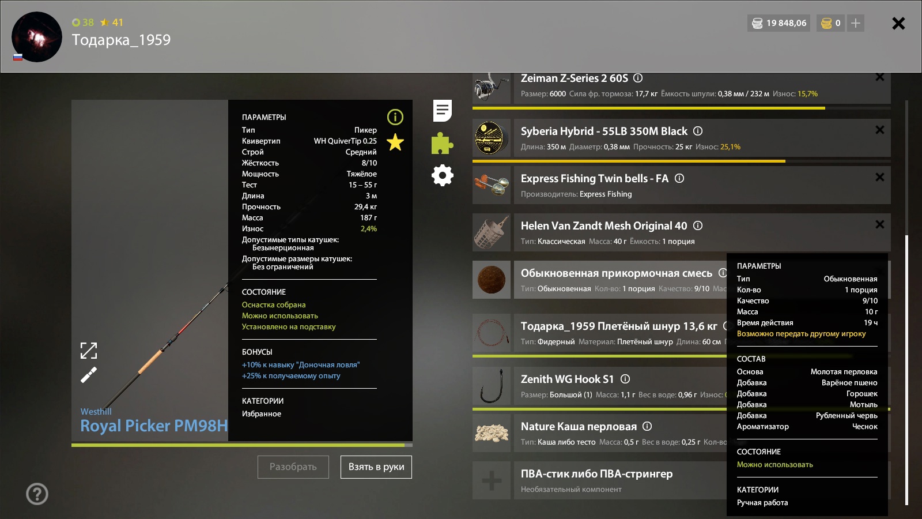Open the green puzzle piece rig icon

[x=443, y=144]
